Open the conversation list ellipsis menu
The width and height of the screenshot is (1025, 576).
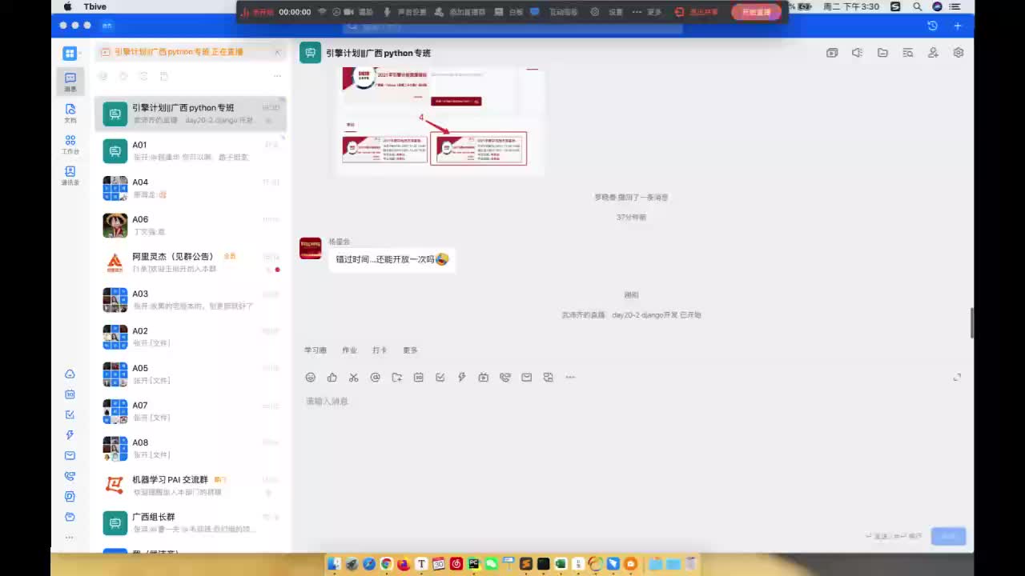point(277,76)
